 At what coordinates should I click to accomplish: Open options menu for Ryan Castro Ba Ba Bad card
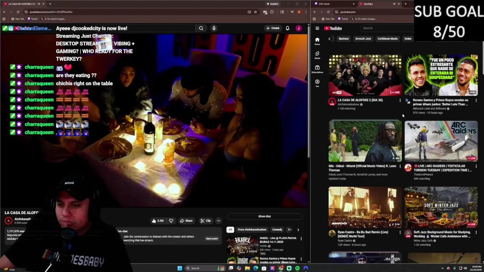coord(400,232)
